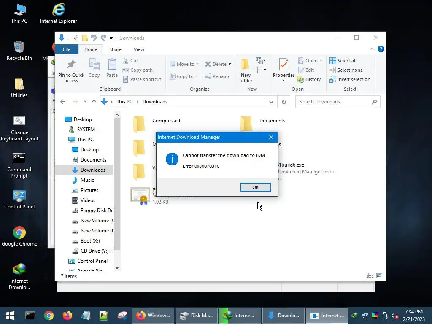
Task: Expand the Properties dropdown arrow
Action: 284,81
